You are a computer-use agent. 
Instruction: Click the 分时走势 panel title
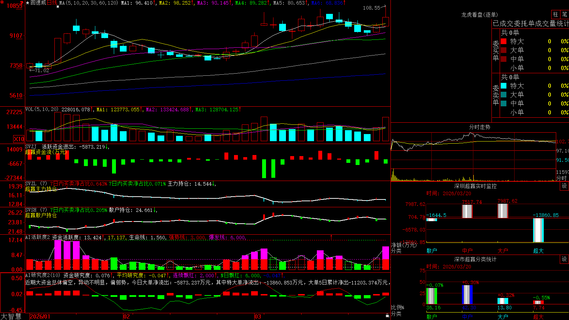pyautogui.click(x=480, y=127)
